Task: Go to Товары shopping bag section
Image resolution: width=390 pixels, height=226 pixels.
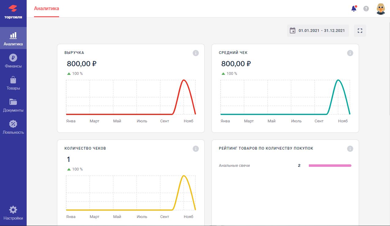Action: point(13,83)
